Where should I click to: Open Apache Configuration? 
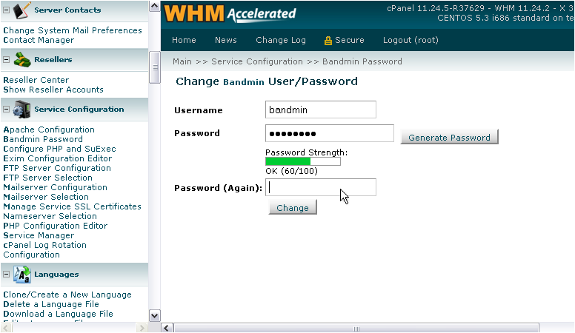click(49, 129)
